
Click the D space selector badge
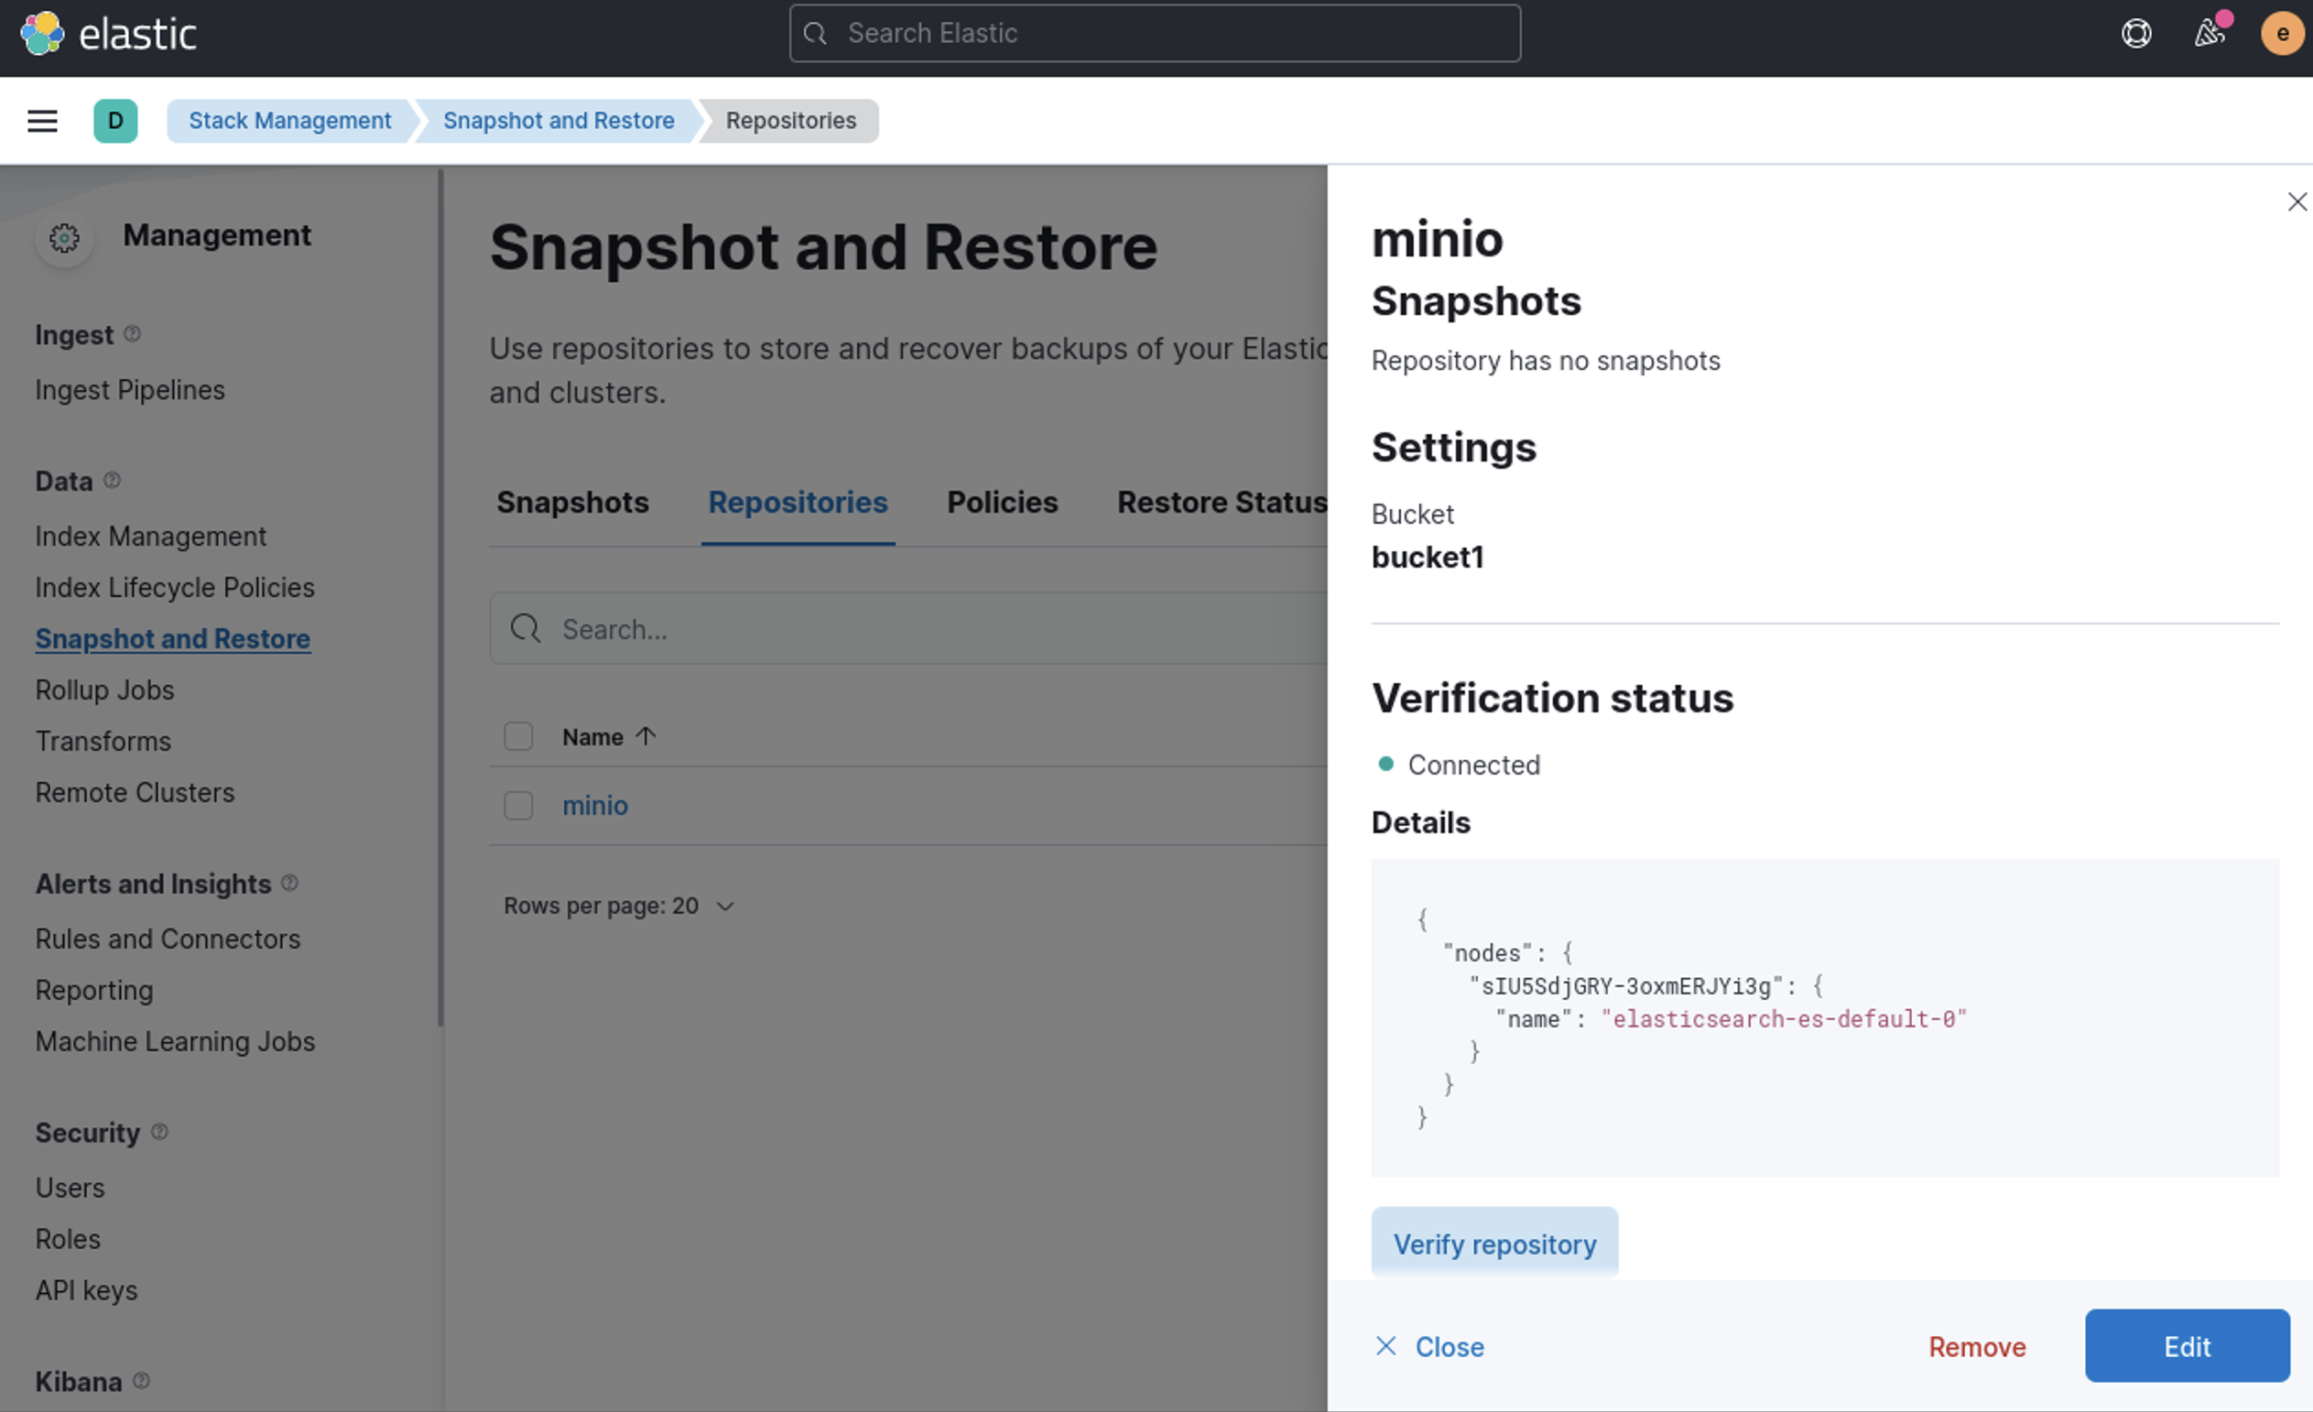tap(115, 121)
